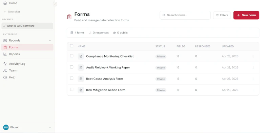The width and height of the screenshot is (271, 133).
Task: Click the DU user avatar
Action: 6,128
